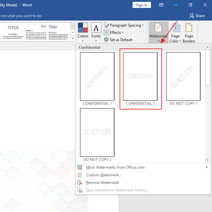Apply the small-caps Title style set
212x212 pixels.
click(36, 32)
